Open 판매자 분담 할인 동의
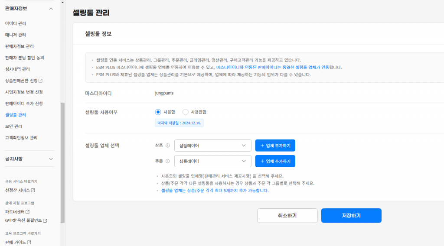 [25, 58]
